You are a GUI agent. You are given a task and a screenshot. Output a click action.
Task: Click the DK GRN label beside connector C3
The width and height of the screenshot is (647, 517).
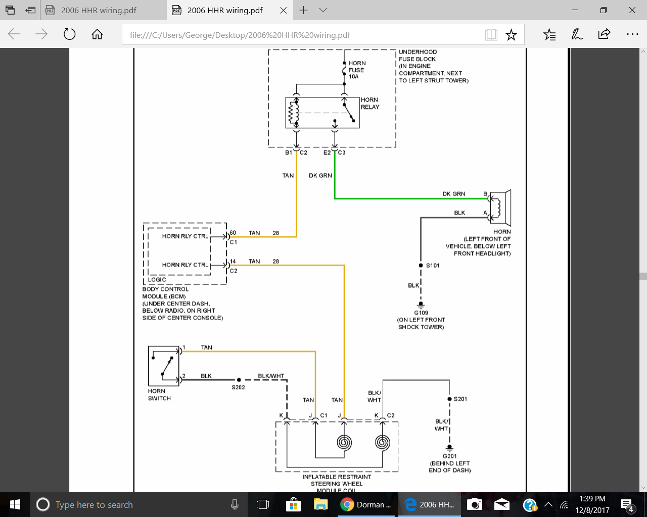tap(320, 176)
